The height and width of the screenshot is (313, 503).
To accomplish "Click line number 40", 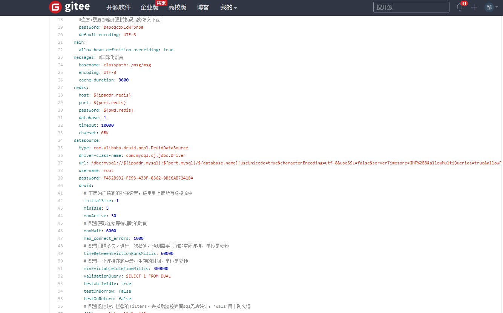I will tap(60, 186).
